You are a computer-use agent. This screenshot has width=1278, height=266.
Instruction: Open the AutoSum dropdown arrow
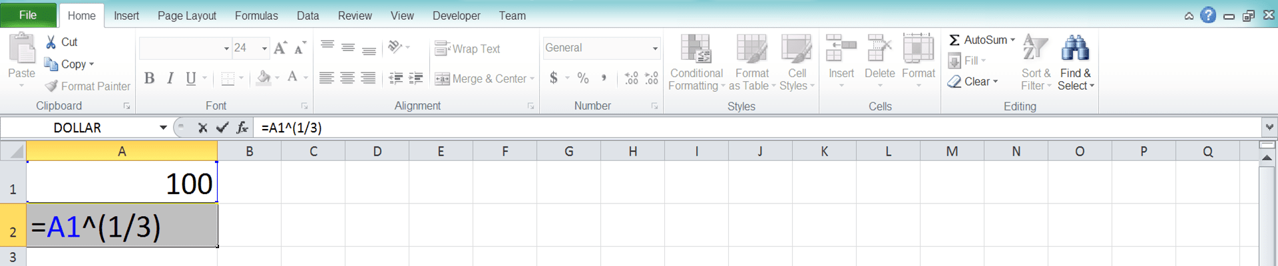click(1013, 40)
